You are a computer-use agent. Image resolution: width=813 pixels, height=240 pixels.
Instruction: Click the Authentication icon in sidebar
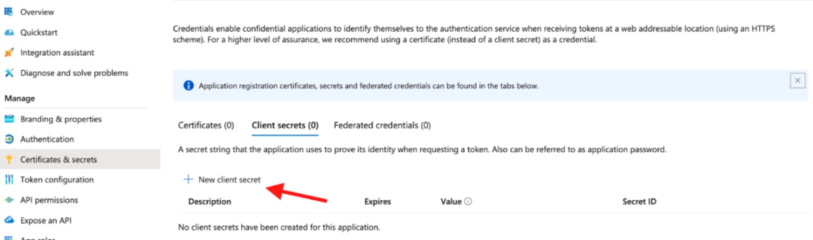click(9, 139)
